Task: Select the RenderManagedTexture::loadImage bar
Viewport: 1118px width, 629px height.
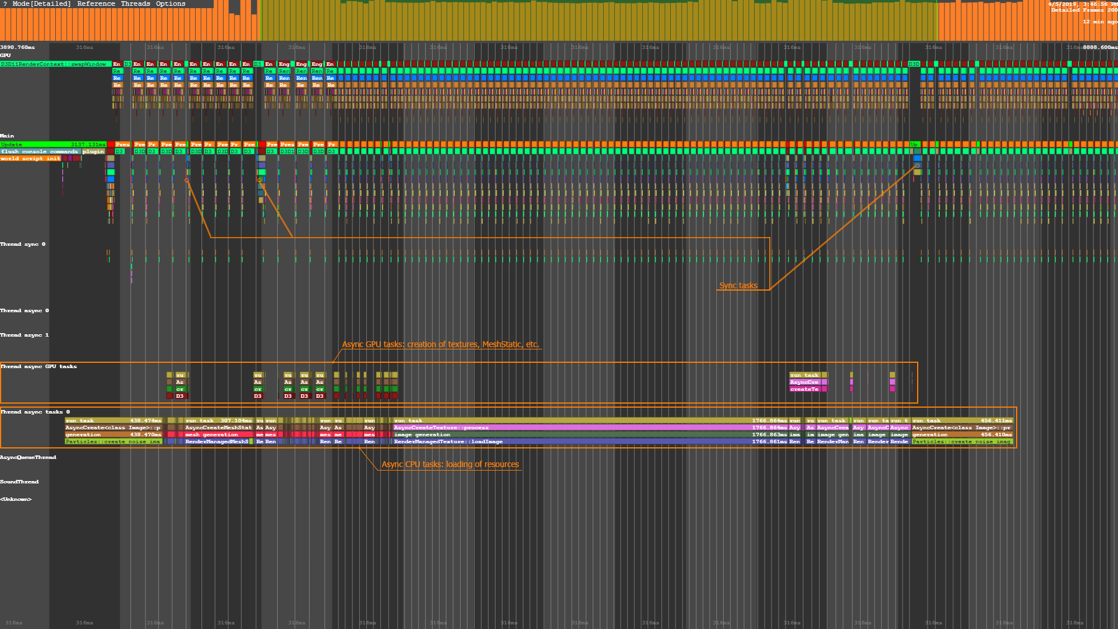Action: click(588, 441)
